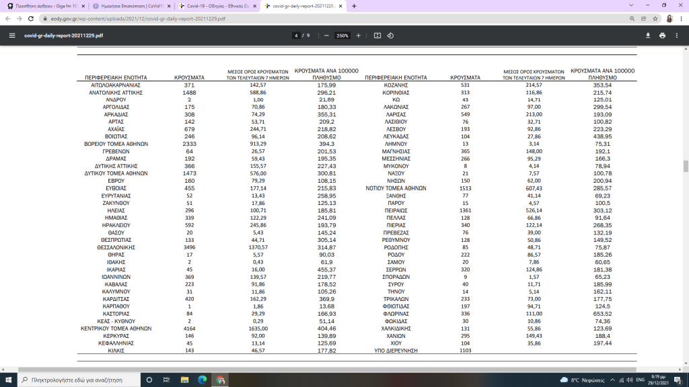Close the Giga fm tab

[83, 6]
